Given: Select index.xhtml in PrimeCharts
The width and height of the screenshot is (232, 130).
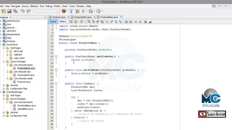Looking at the screenshot, I should click(x=19, y=58).
